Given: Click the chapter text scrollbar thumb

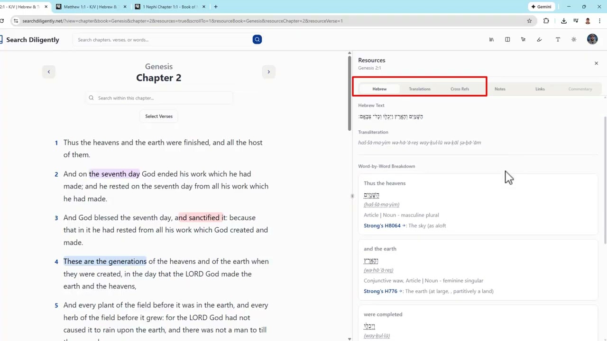Looking at the screenshot, I should click(x=349, y=92).
